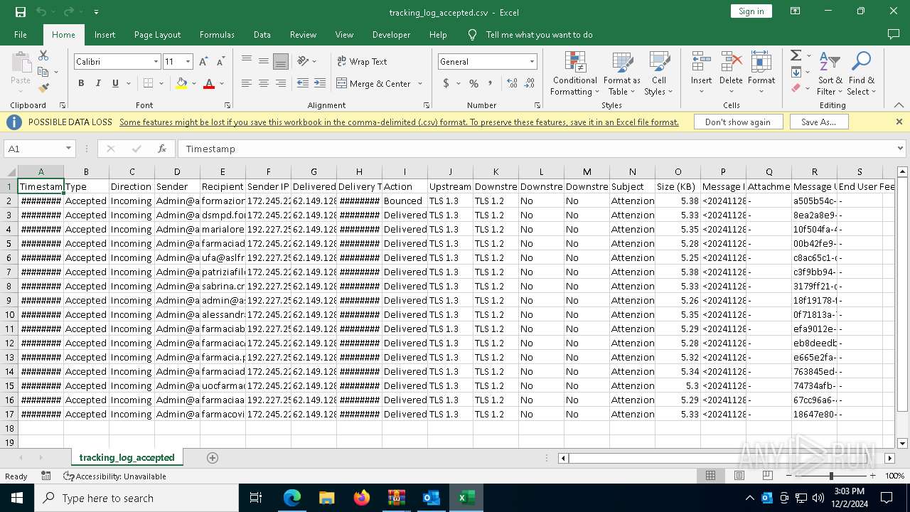Click the Clear eraser icon
Screen dimensions: 910x512
pos(796,88)
